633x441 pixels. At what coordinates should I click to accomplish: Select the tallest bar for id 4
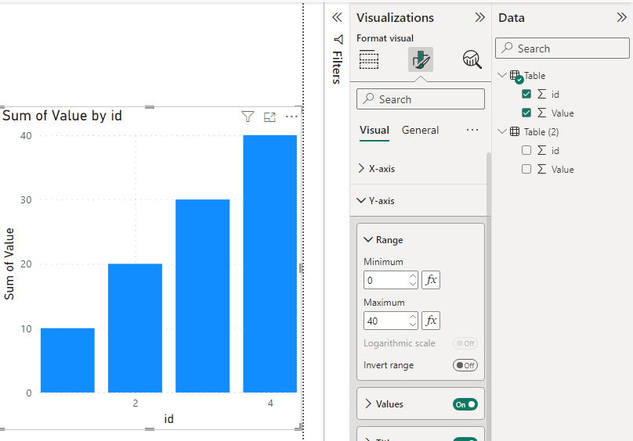tap(269, 264)
